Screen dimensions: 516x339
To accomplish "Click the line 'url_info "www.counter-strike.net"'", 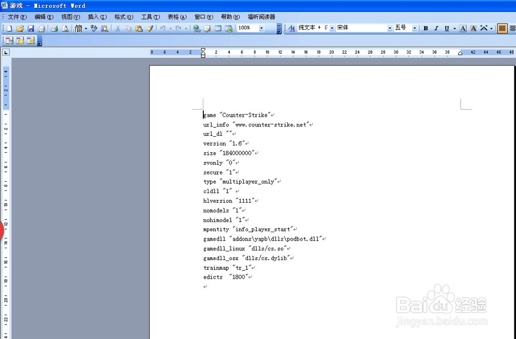I will tap(256, 124).
